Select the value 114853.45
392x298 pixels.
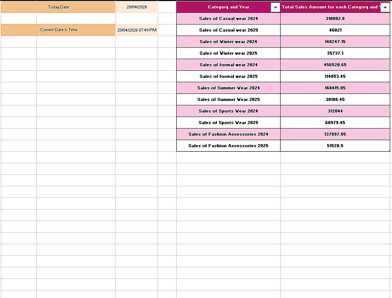click(335, 76)
